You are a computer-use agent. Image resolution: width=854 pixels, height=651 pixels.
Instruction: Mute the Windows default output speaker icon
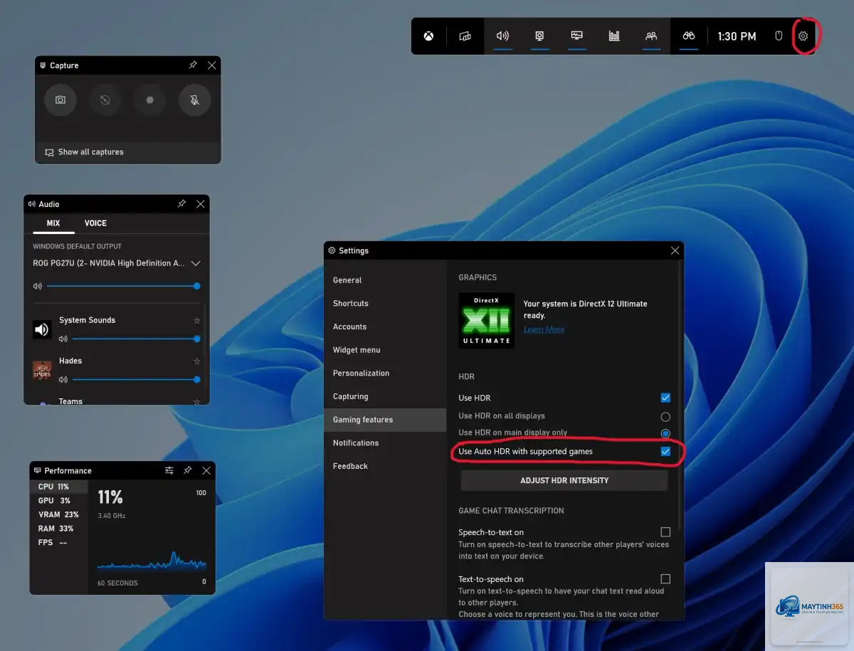[37, 286]
